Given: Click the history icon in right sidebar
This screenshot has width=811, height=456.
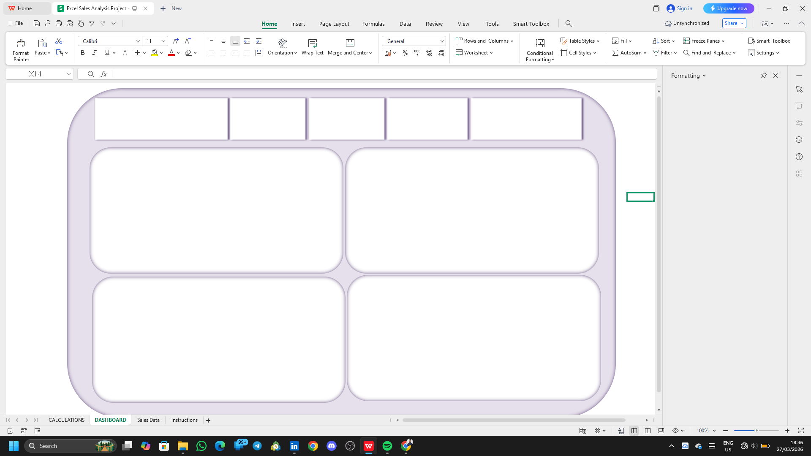Looking at the screenshot, I should click(799, 140).
